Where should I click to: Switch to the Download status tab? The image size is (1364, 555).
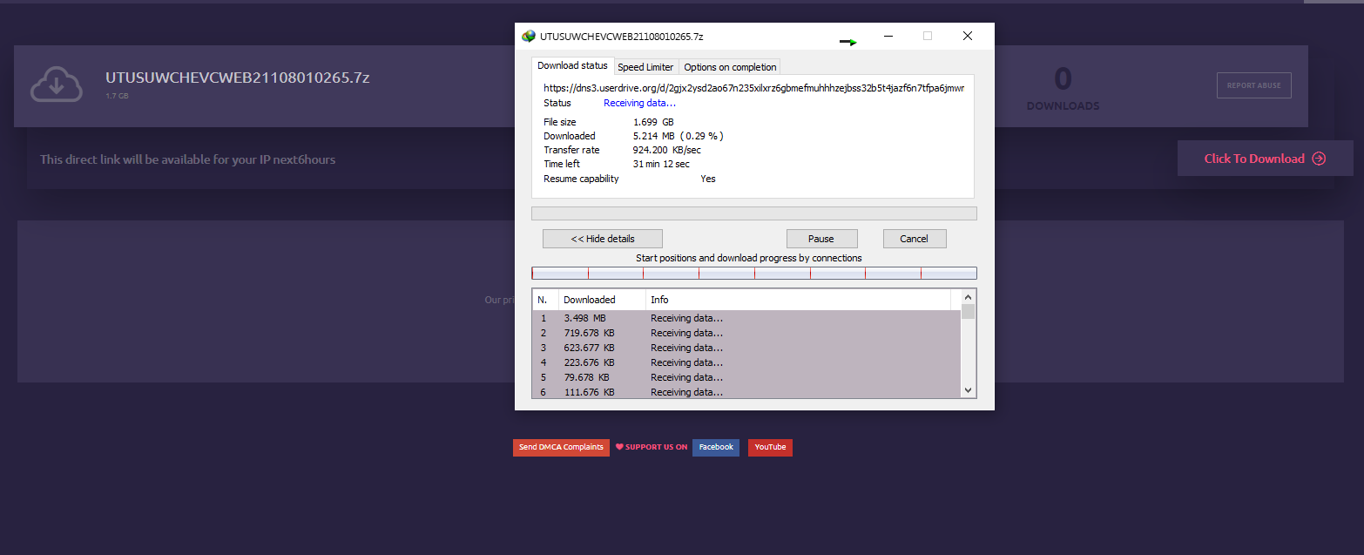572,66
